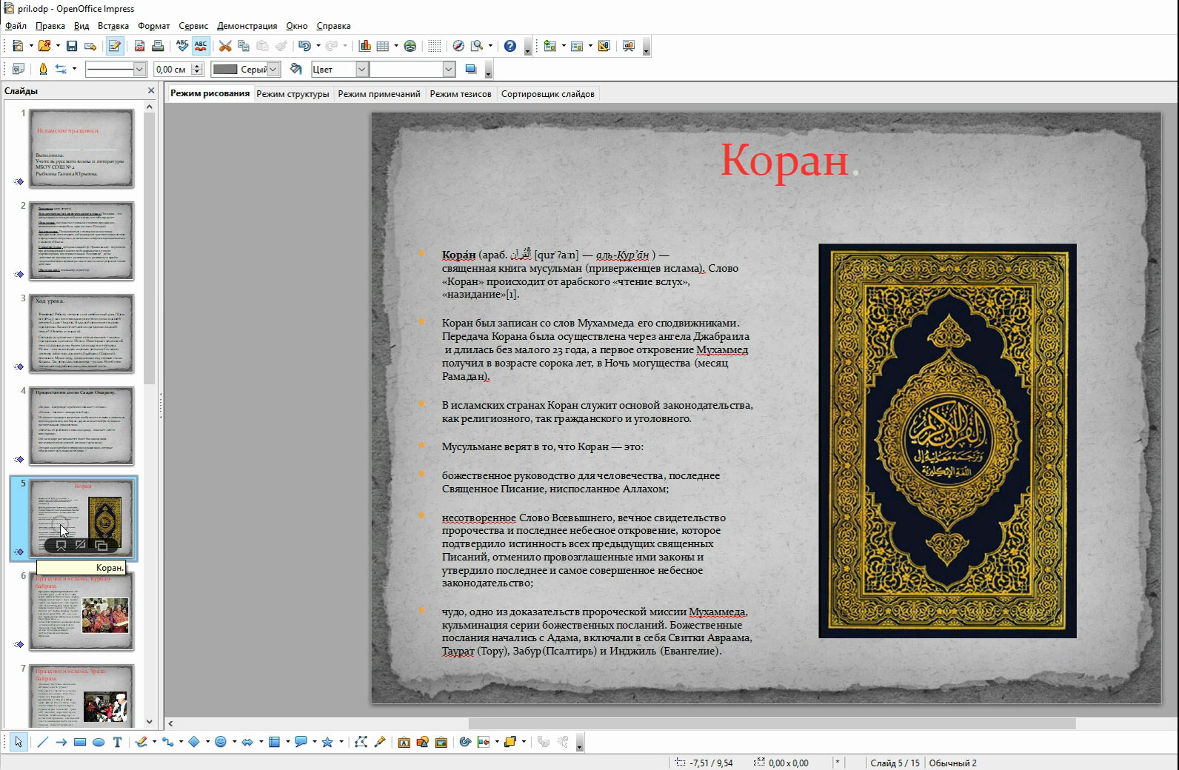1179x770 pixels.
Task: Hide slide 5 using overlay button
Action: pyautogui.click(x=81, y=546)
